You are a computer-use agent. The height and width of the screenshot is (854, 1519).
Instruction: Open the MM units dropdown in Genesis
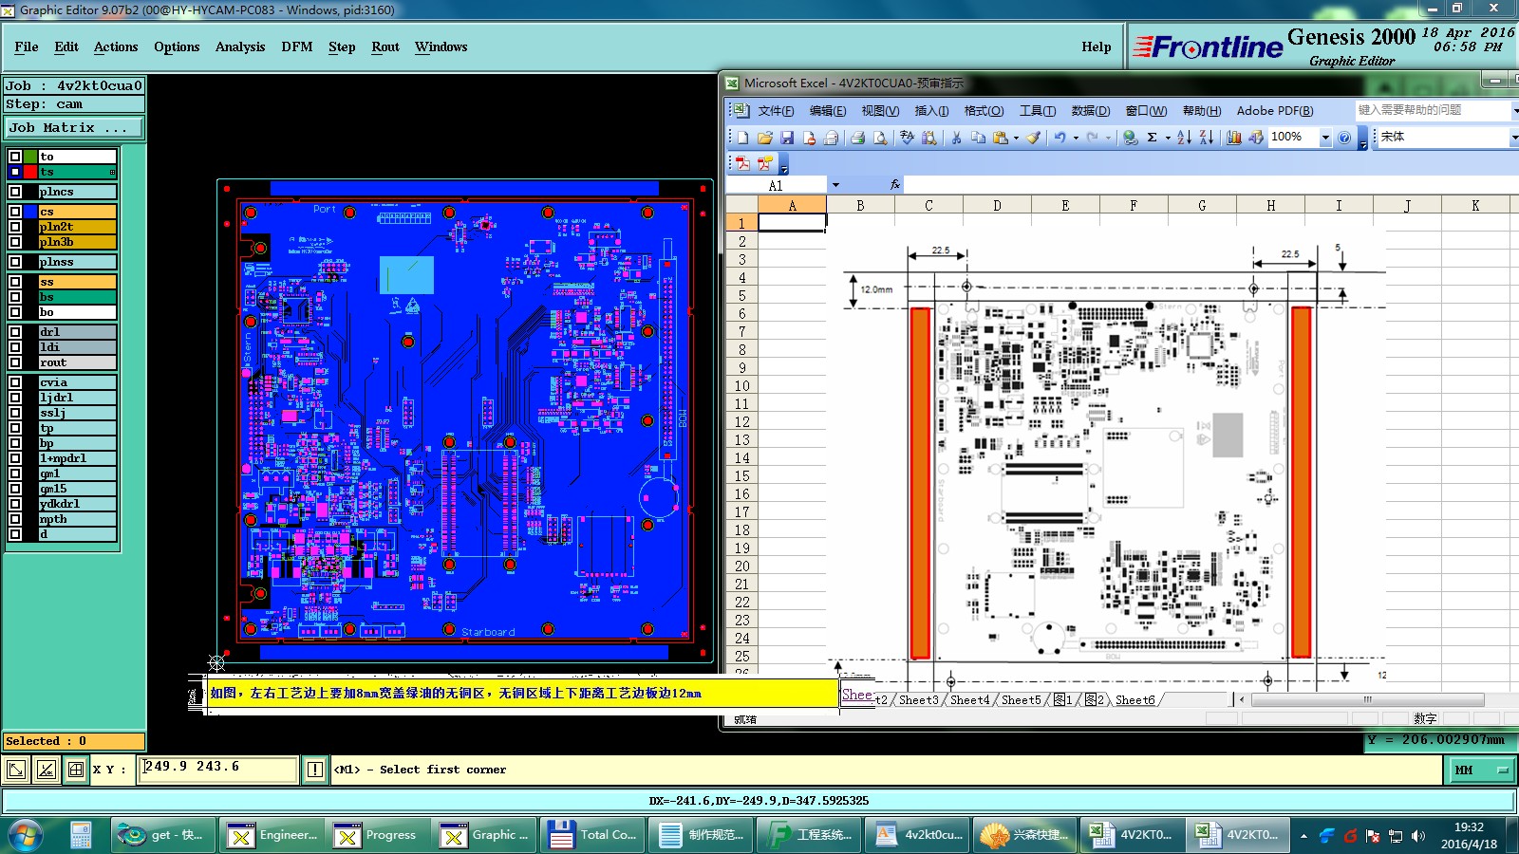[1480, 770]
